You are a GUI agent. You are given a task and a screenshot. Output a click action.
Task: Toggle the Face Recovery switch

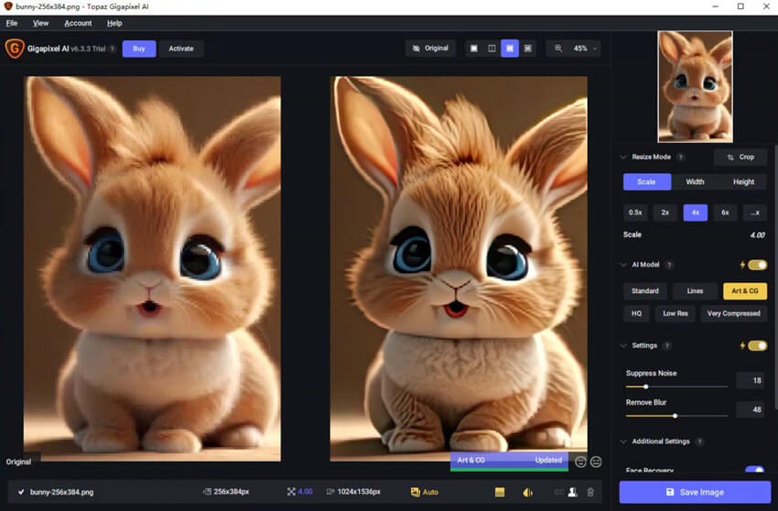click(x=755, y=469)
